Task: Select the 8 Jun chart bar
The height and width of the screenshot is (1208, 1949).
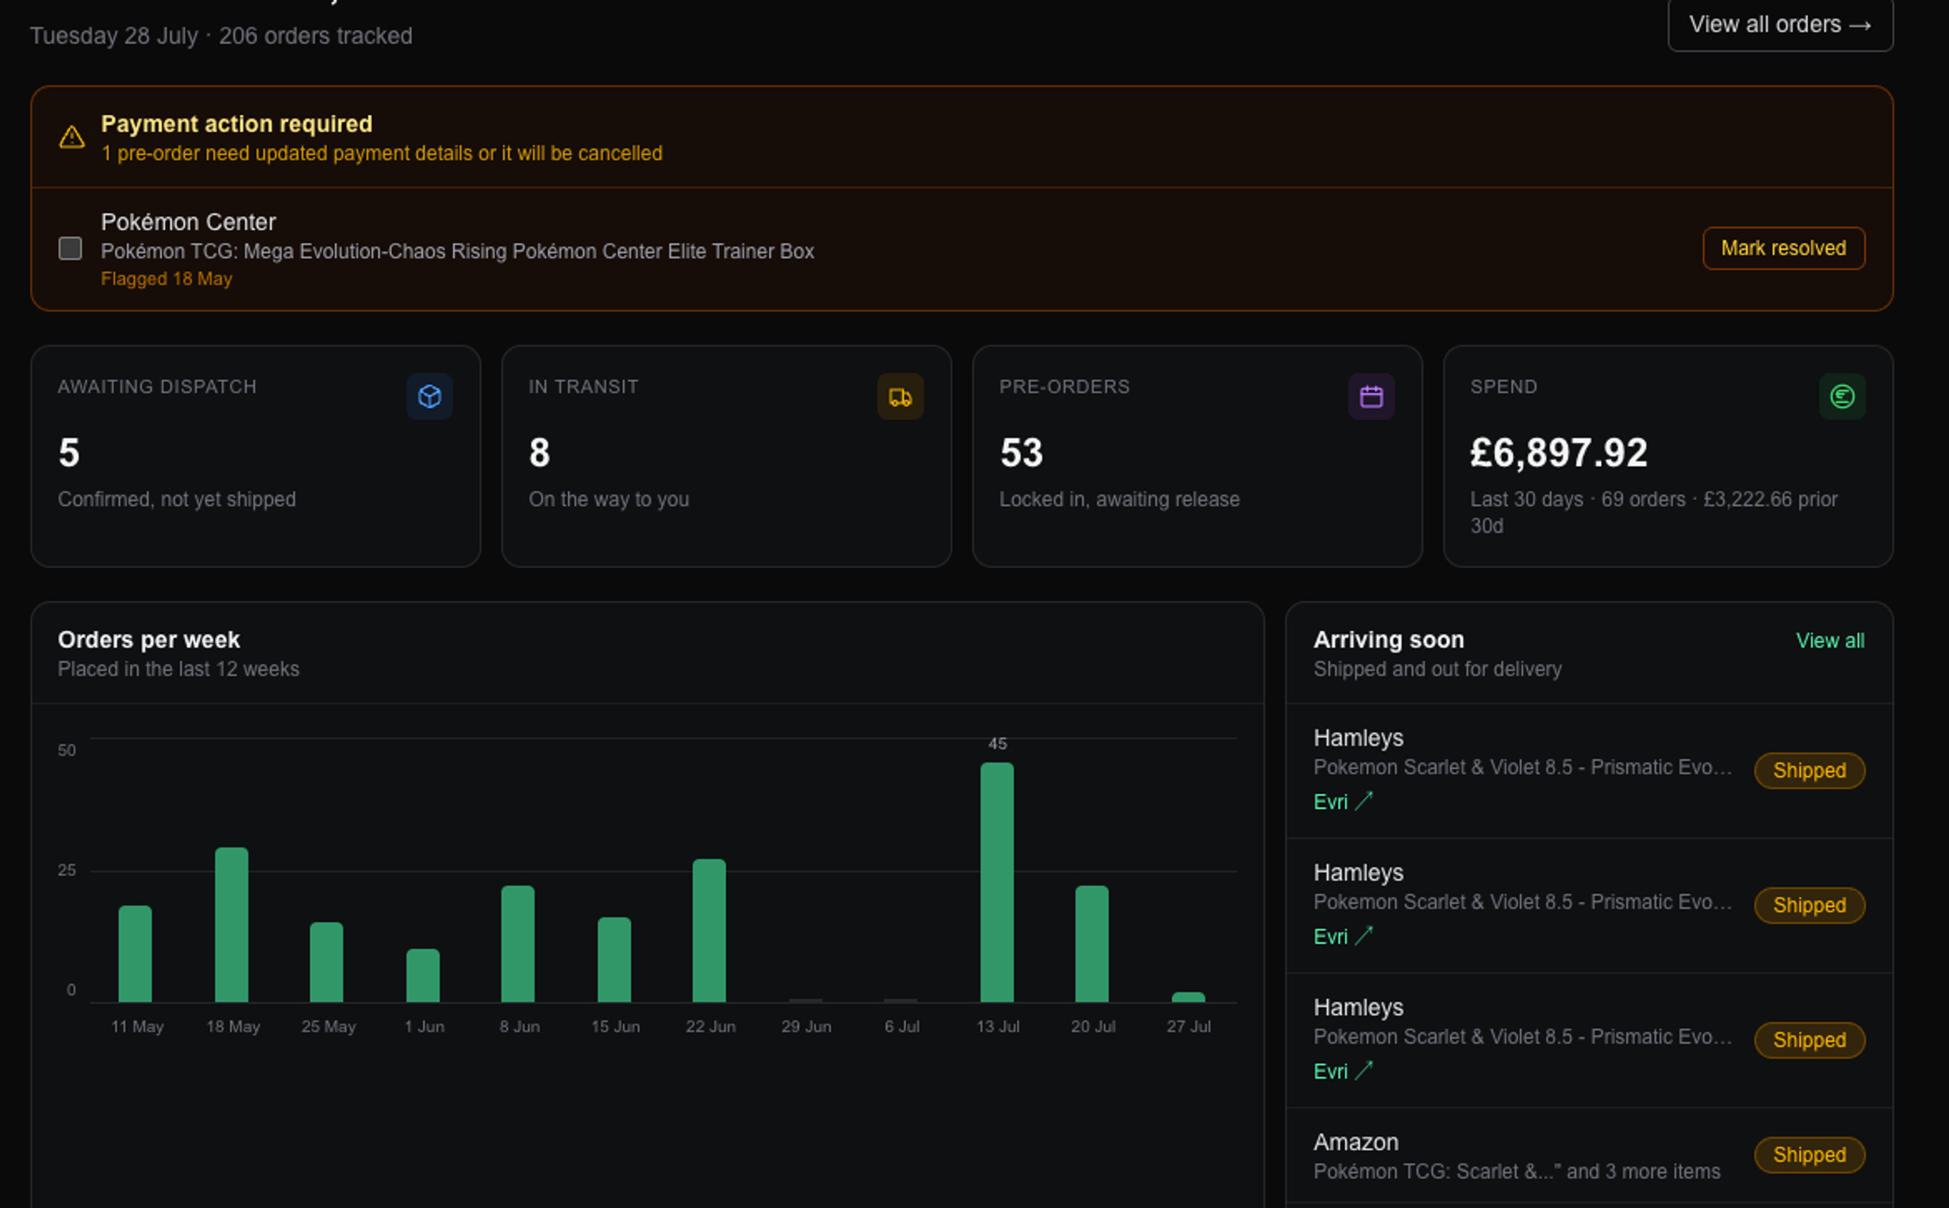Action: tap(518, 944)
